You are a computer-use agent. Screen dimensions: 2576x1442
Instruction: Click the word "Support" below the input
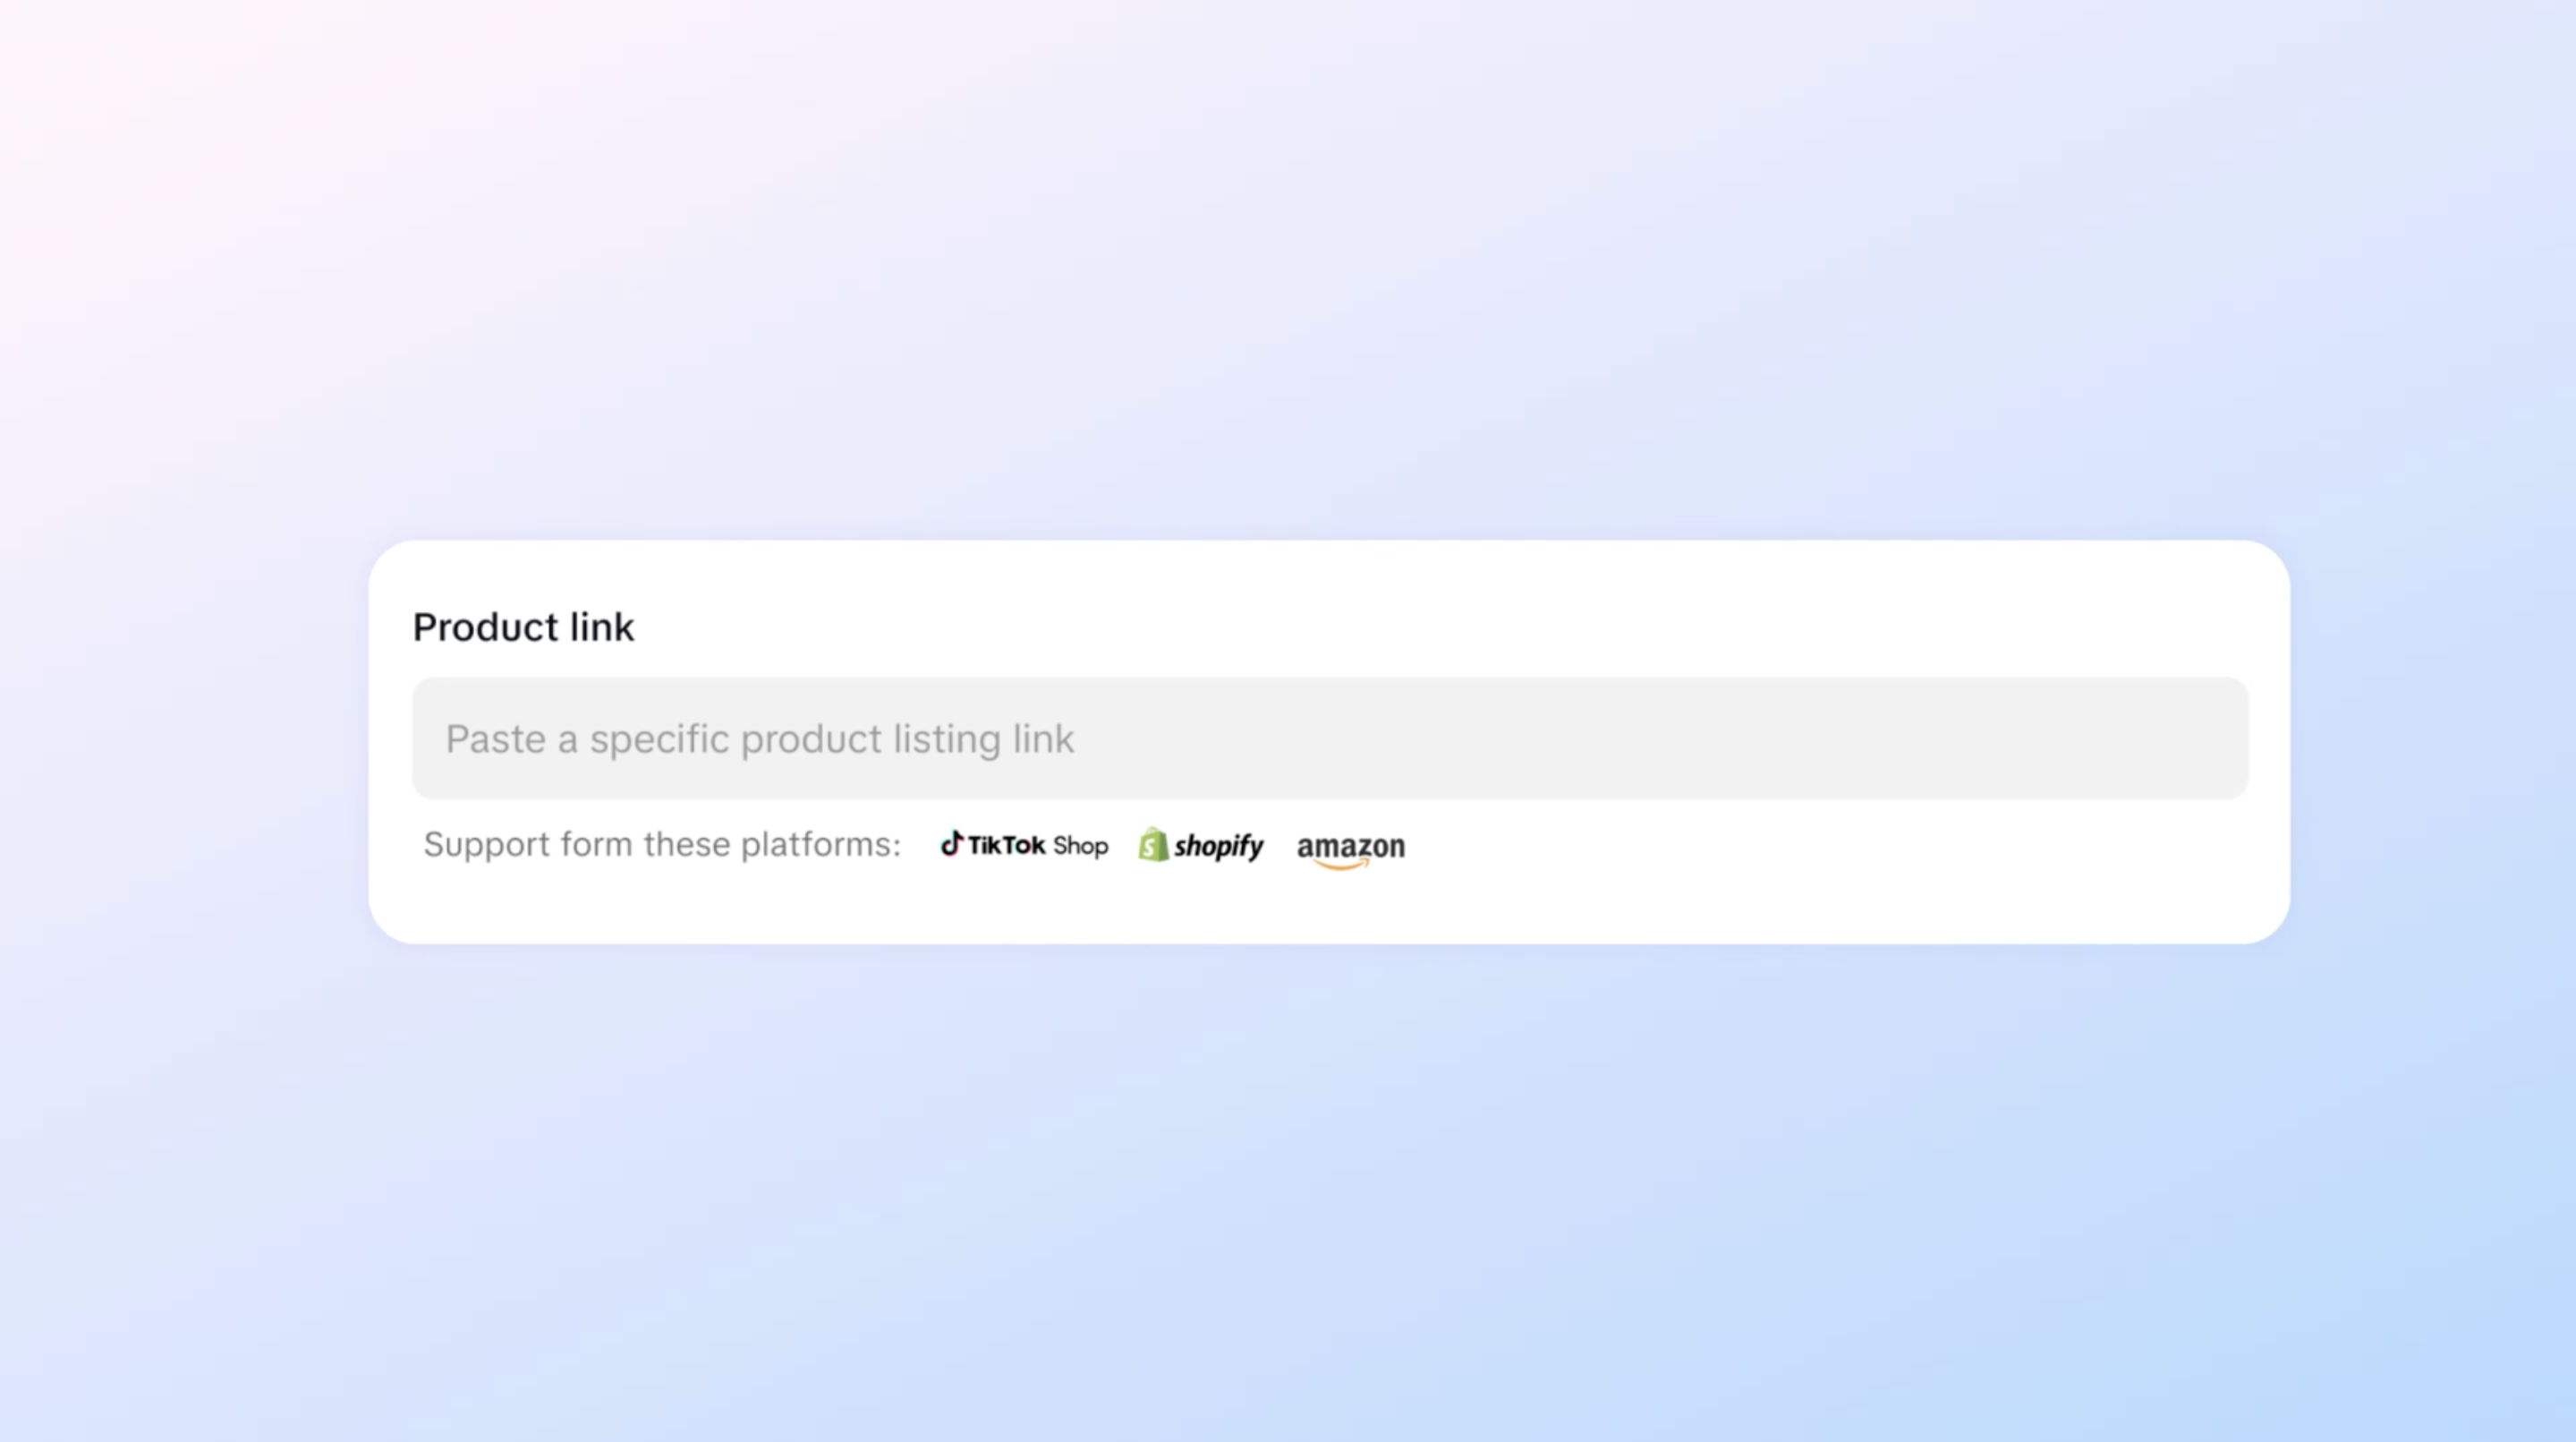[486, 845]
